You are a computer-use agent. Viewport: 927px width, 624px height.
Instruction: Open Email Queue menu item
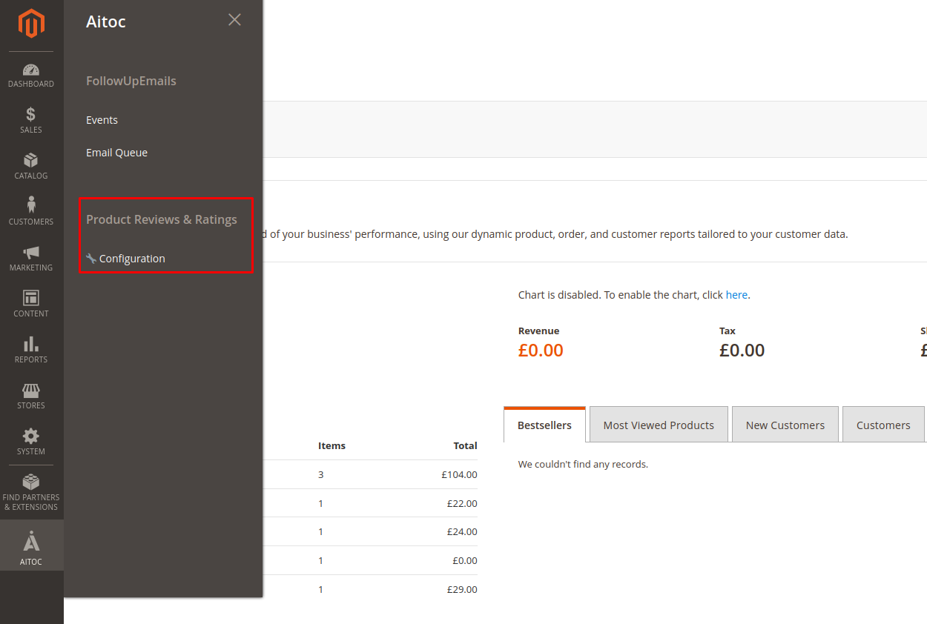click(116, 153)
